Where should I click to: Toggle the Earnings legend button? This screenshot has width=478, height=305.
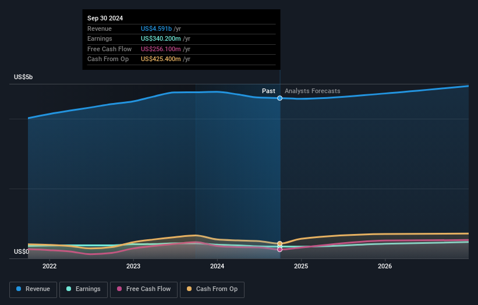[83, 289]
